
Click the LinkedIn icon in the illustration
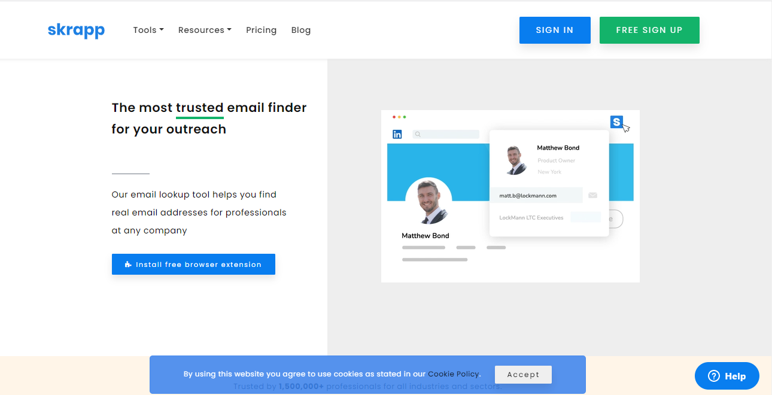pyautogui.click(x=397, y=134)
